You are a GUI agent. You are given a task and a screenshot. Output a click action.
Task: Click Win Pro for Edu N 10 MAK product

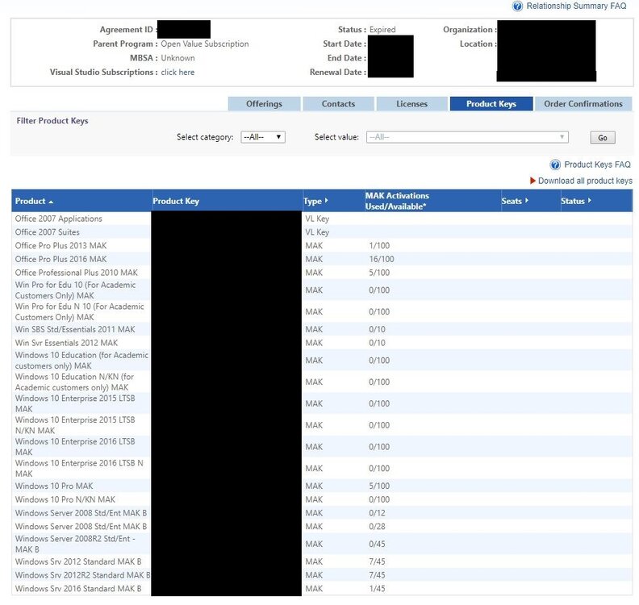pos(79,311)
